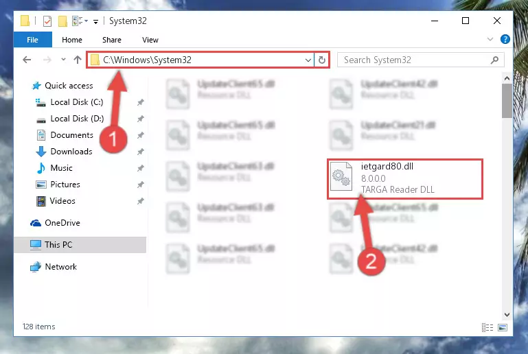Go back with the left arrow button
The height and width of the screenshot is (354, 528).
27,60
